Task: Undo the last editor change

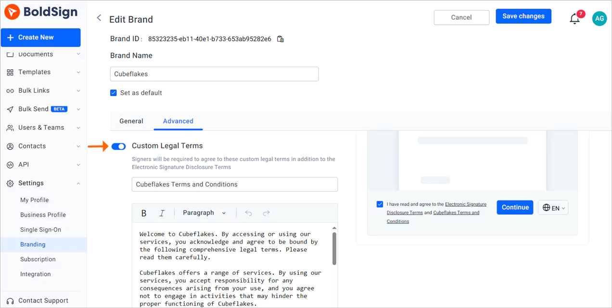Action: coord(248,213)
